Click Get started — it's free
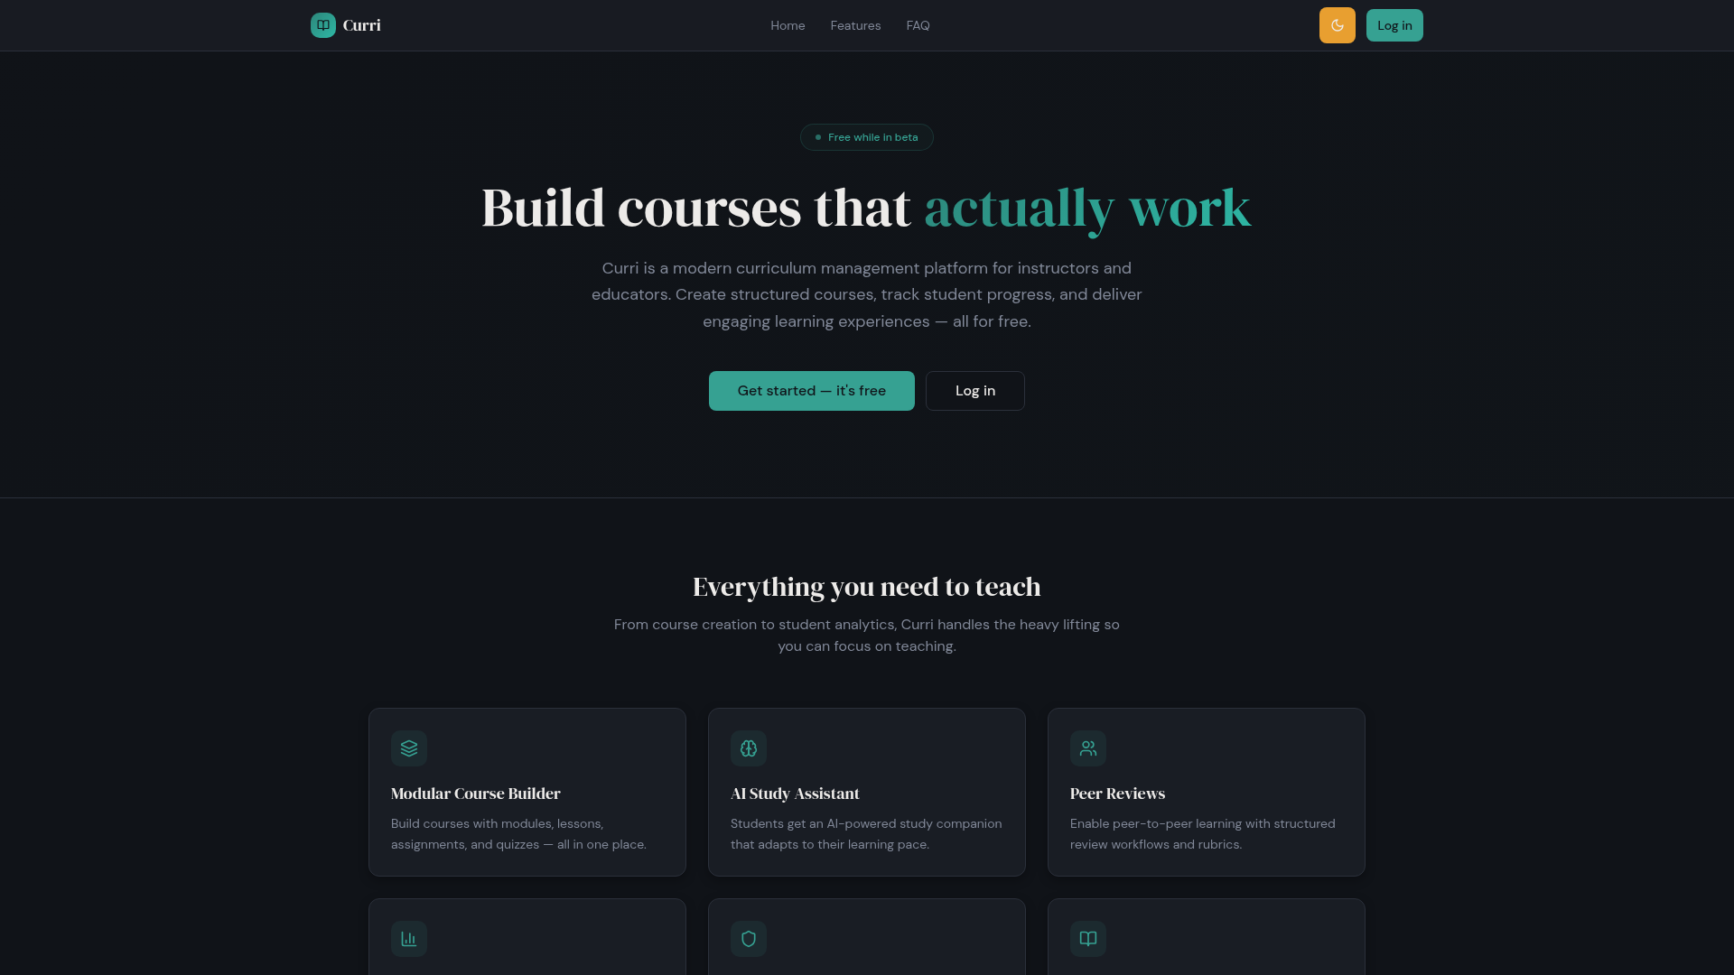The height and width of the screenshot is (975, 1734). coord(811,391)
